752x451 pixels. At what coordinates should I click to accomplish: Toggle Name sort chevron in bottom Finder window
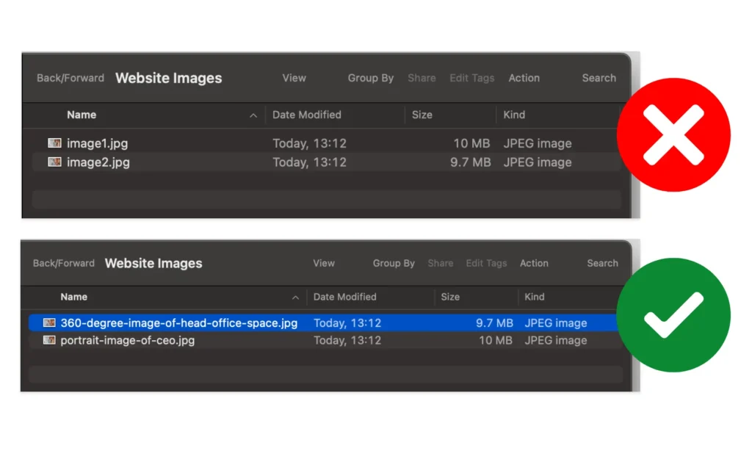[295, 297]
